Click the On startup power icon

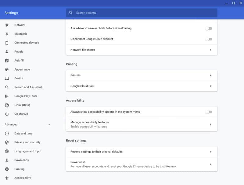coord(7,114)
